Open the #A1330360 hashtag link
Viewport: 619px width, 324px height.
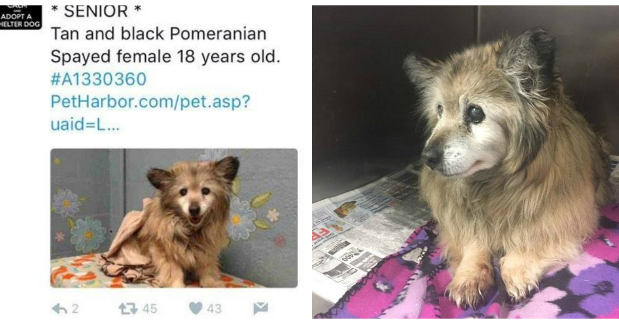pos(99,79)
